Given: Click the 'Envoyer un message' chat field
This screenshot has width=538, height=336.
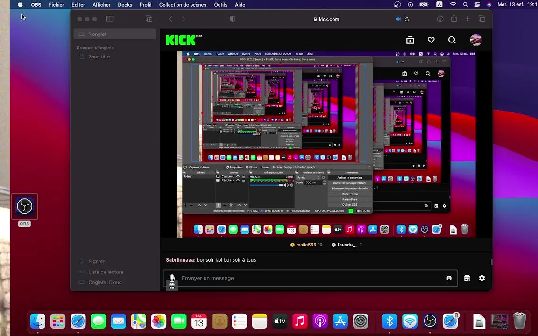Looking at the screenshot, I should pos(311,278).
